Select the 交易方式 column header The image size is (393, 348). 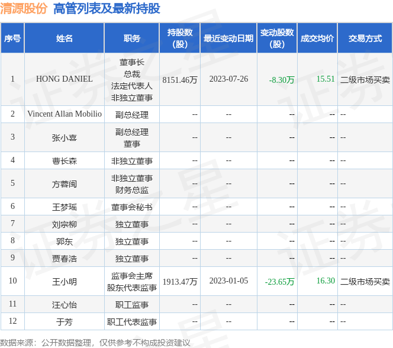point(365,38)
